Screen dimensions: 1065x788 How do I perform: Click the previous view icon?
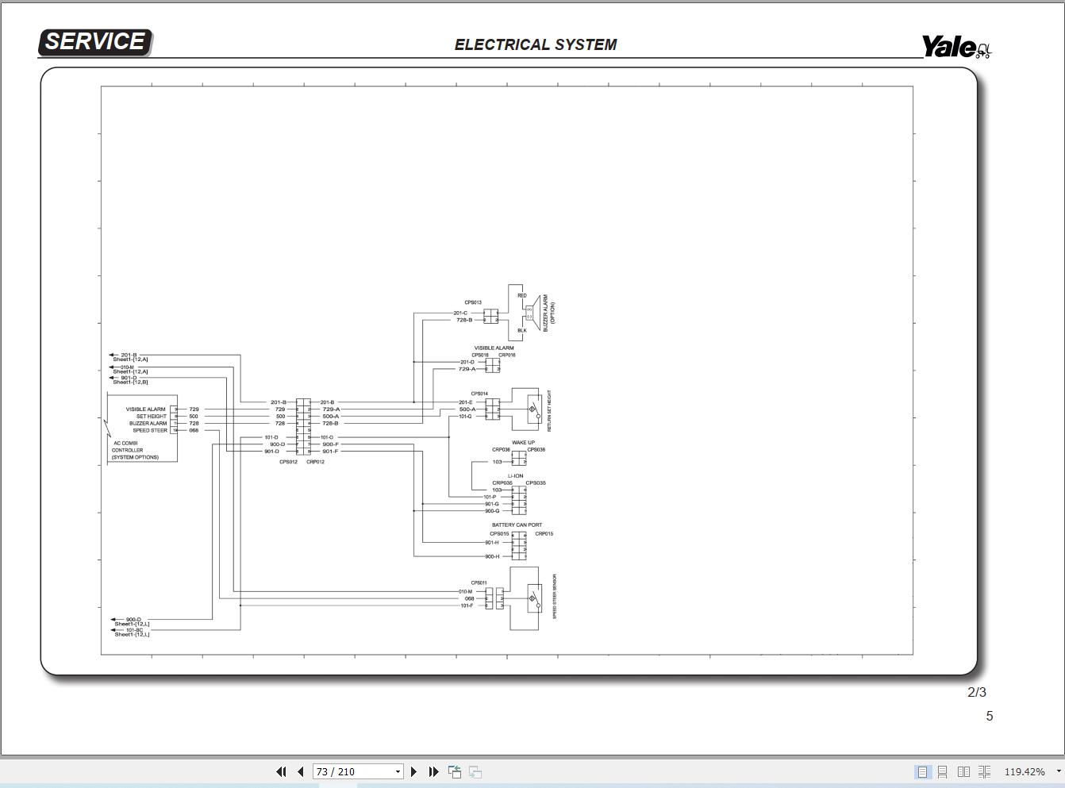455,771
